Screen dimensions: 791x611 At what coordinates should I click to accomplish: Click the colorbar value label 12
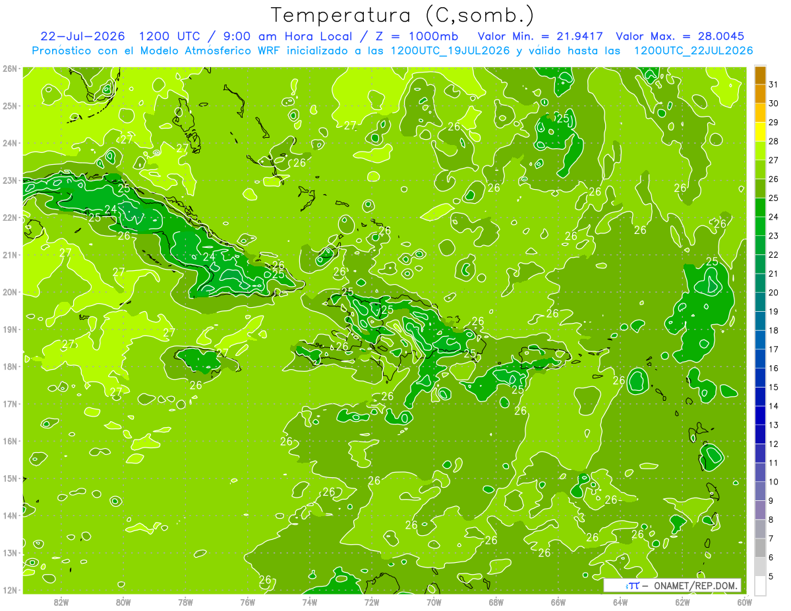[x=774, y=444]
